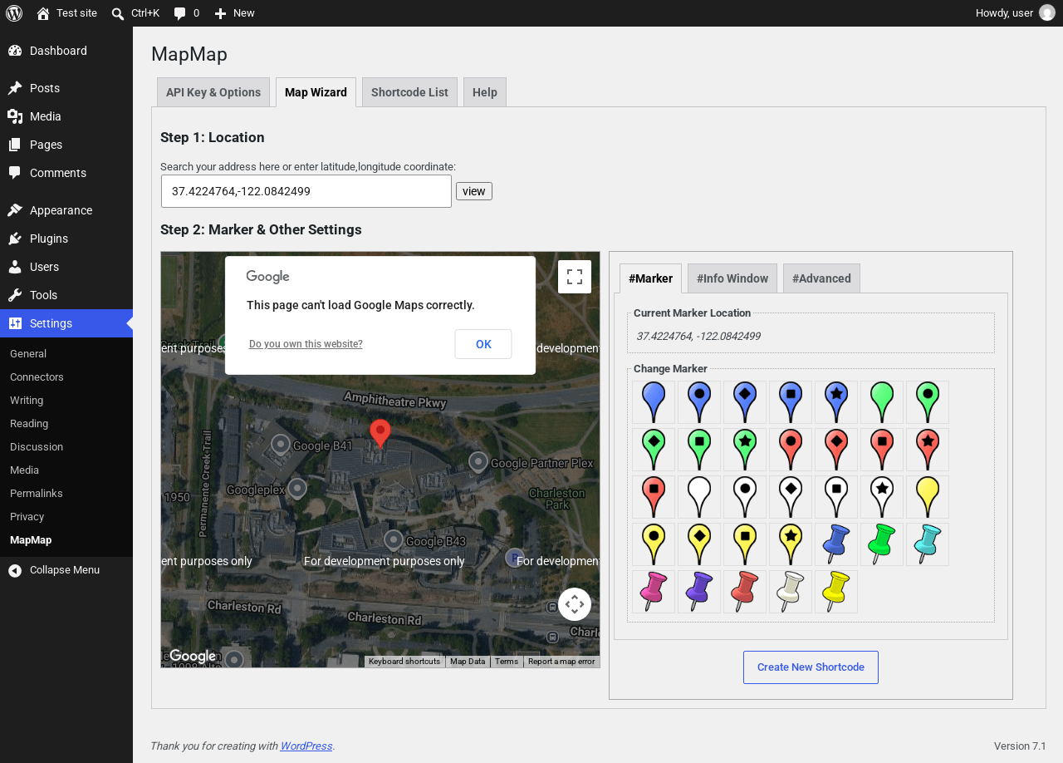This screenshot has width=1063, height=763.
Task: Open the Appearance menu
Action: [x=66, y=210]
